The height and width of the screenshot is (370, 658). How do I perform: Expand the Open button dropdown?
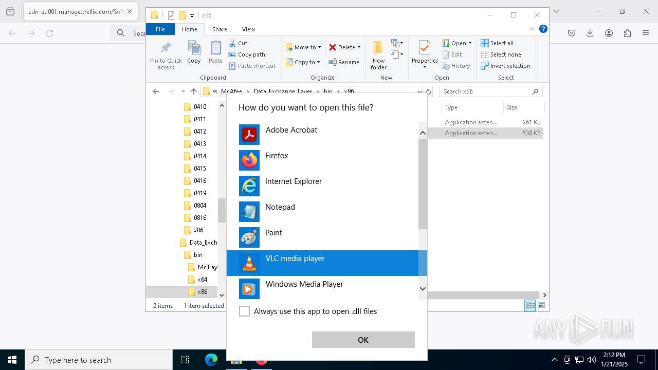click(470, 43)
